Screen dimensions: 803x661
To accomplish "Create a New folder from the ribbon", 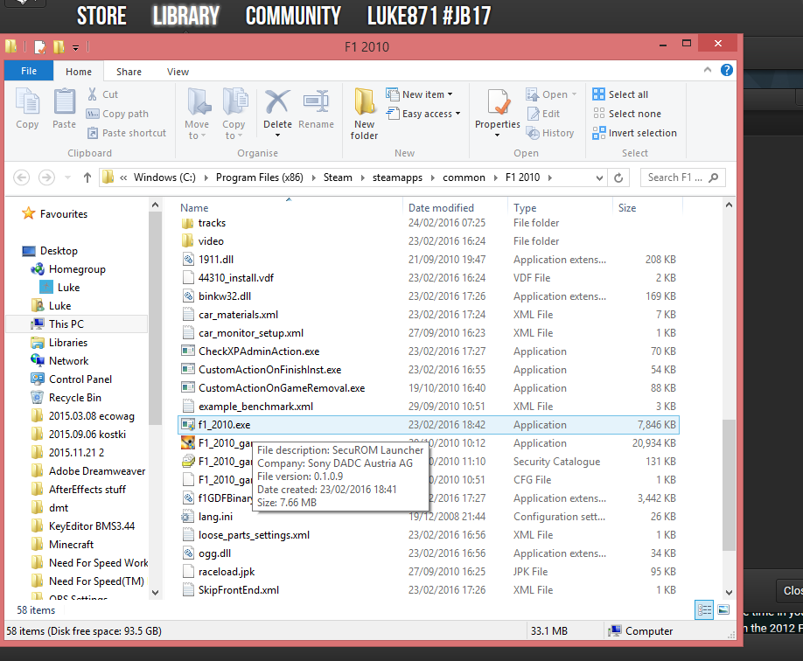I will point(364,114).
